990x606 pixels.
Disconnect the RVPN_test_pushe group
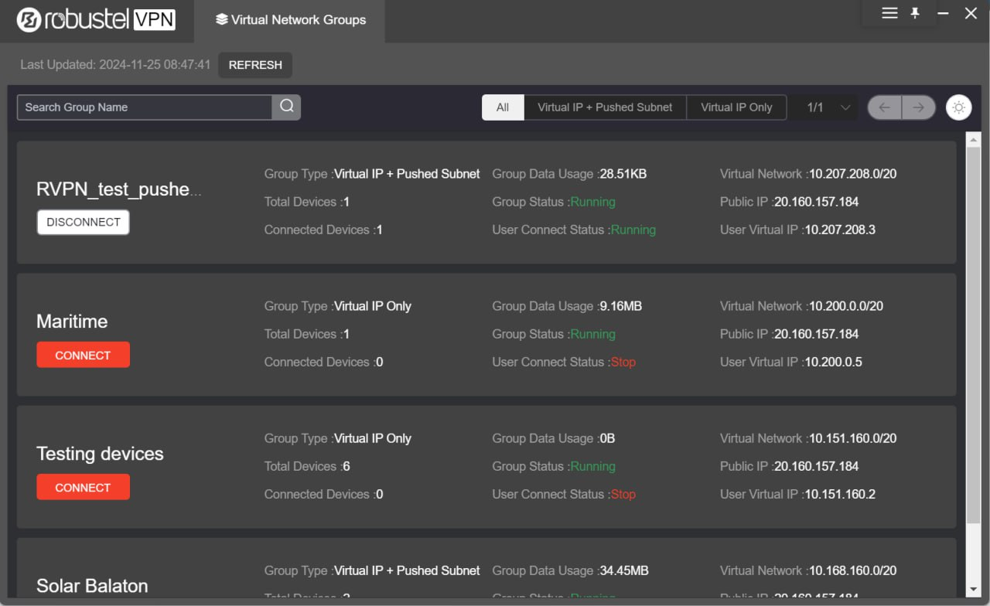pos(83,222)
